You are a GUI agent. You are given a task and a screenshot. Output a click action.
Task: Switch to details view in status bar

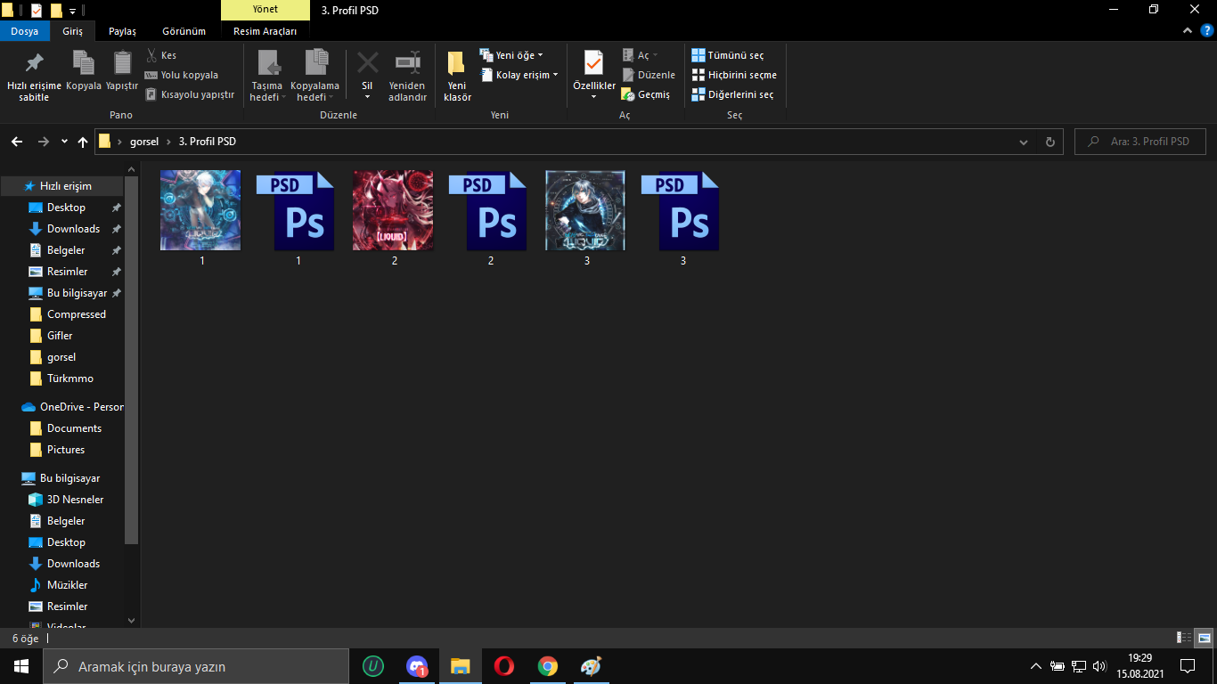[1184, 638]
